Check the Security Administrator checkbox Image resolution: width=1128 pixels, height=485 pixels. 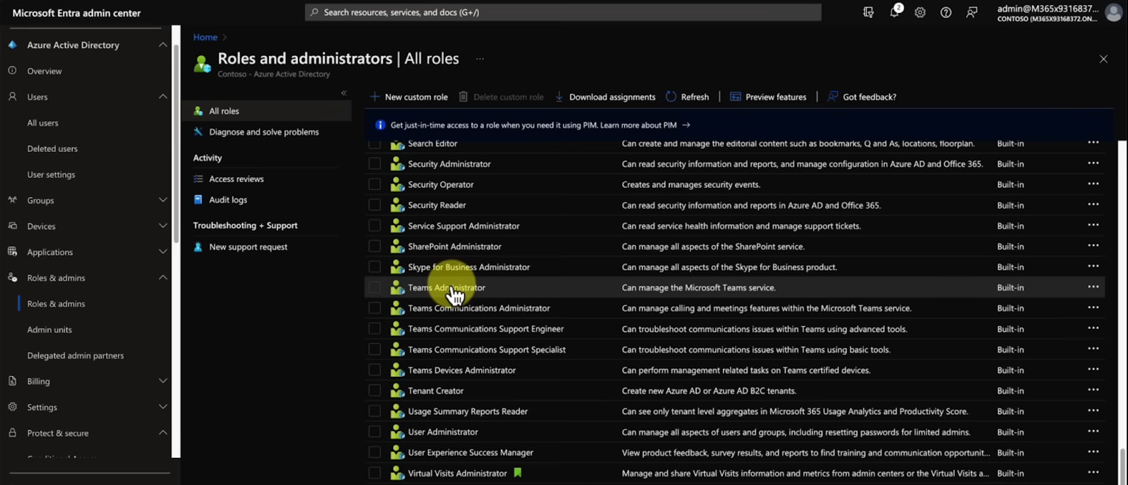(374, 164)
